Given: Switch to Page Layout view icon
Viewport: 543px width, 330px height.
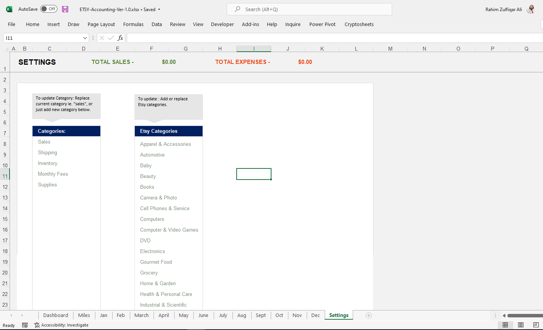Looking at the screenshot, I should (x=521, y=325).
